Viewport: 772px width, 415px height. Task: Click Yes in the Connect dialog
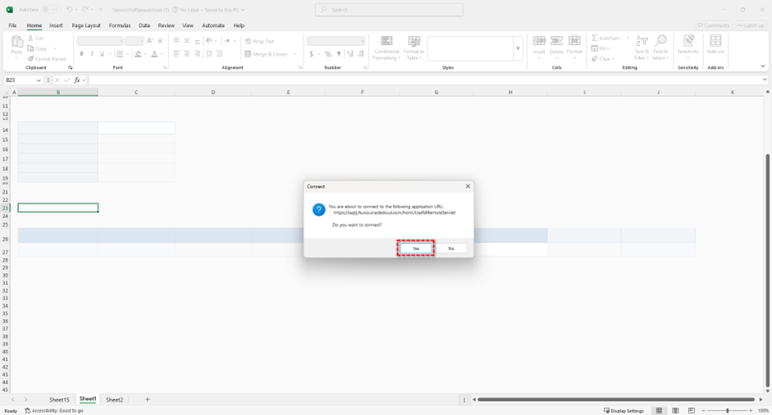click(x=415, y=249)
